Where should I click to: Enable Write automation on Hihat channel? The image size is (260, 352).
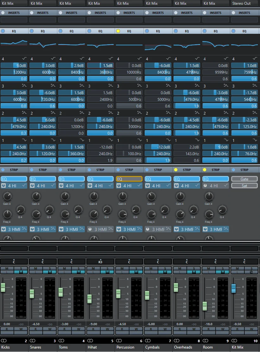click(x=107, y=329)
